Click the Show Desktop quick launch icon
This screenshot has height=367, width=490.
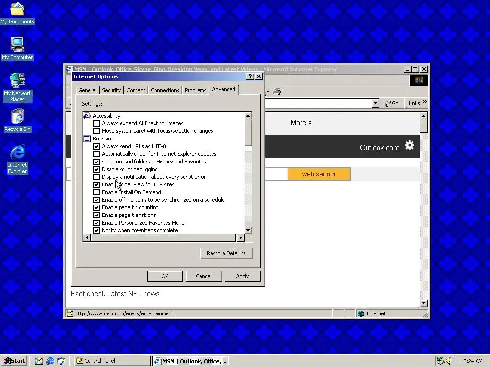pyautogui.click(x=39, y=361)
